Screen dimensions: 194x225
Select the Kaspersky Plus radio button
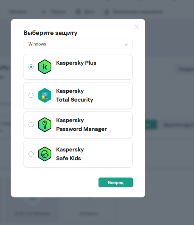coord(31,67)
